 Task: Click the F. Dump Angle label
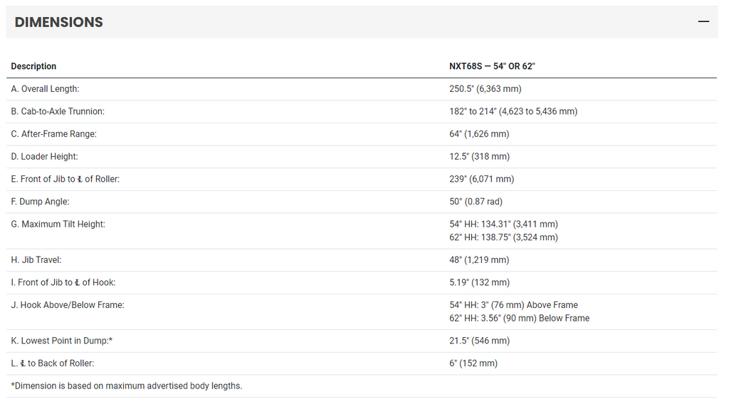click(40, 202)
